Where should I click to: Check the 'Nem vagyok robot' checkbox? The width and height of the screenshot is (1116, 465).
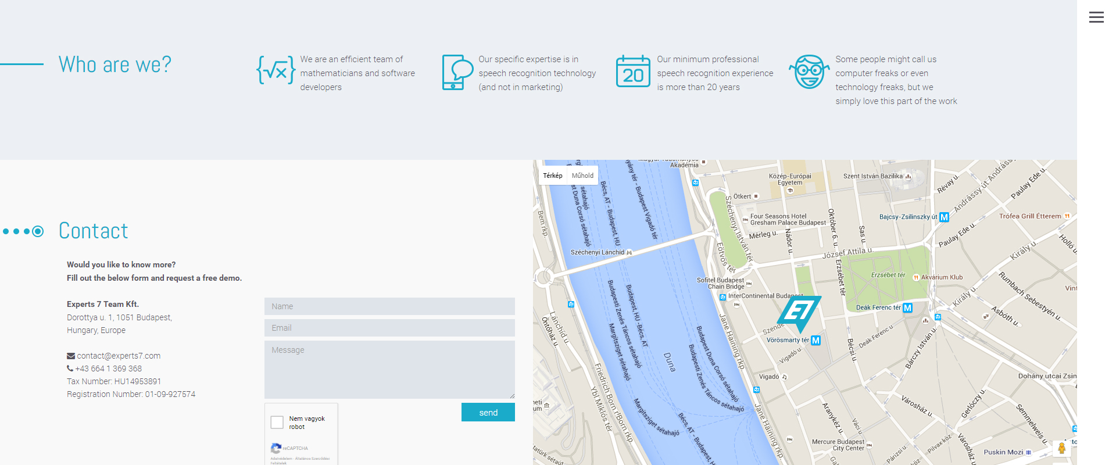coord(277,422)
